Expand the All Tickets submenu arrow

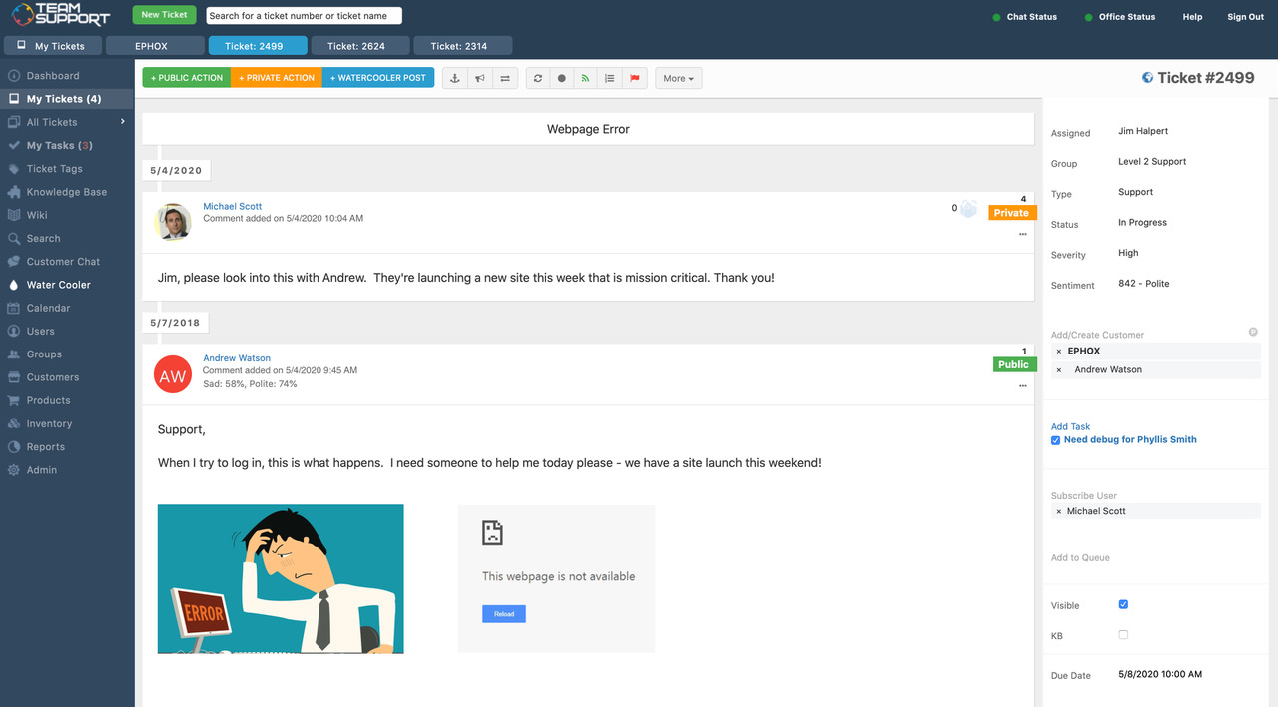click(x=123, y=122)
